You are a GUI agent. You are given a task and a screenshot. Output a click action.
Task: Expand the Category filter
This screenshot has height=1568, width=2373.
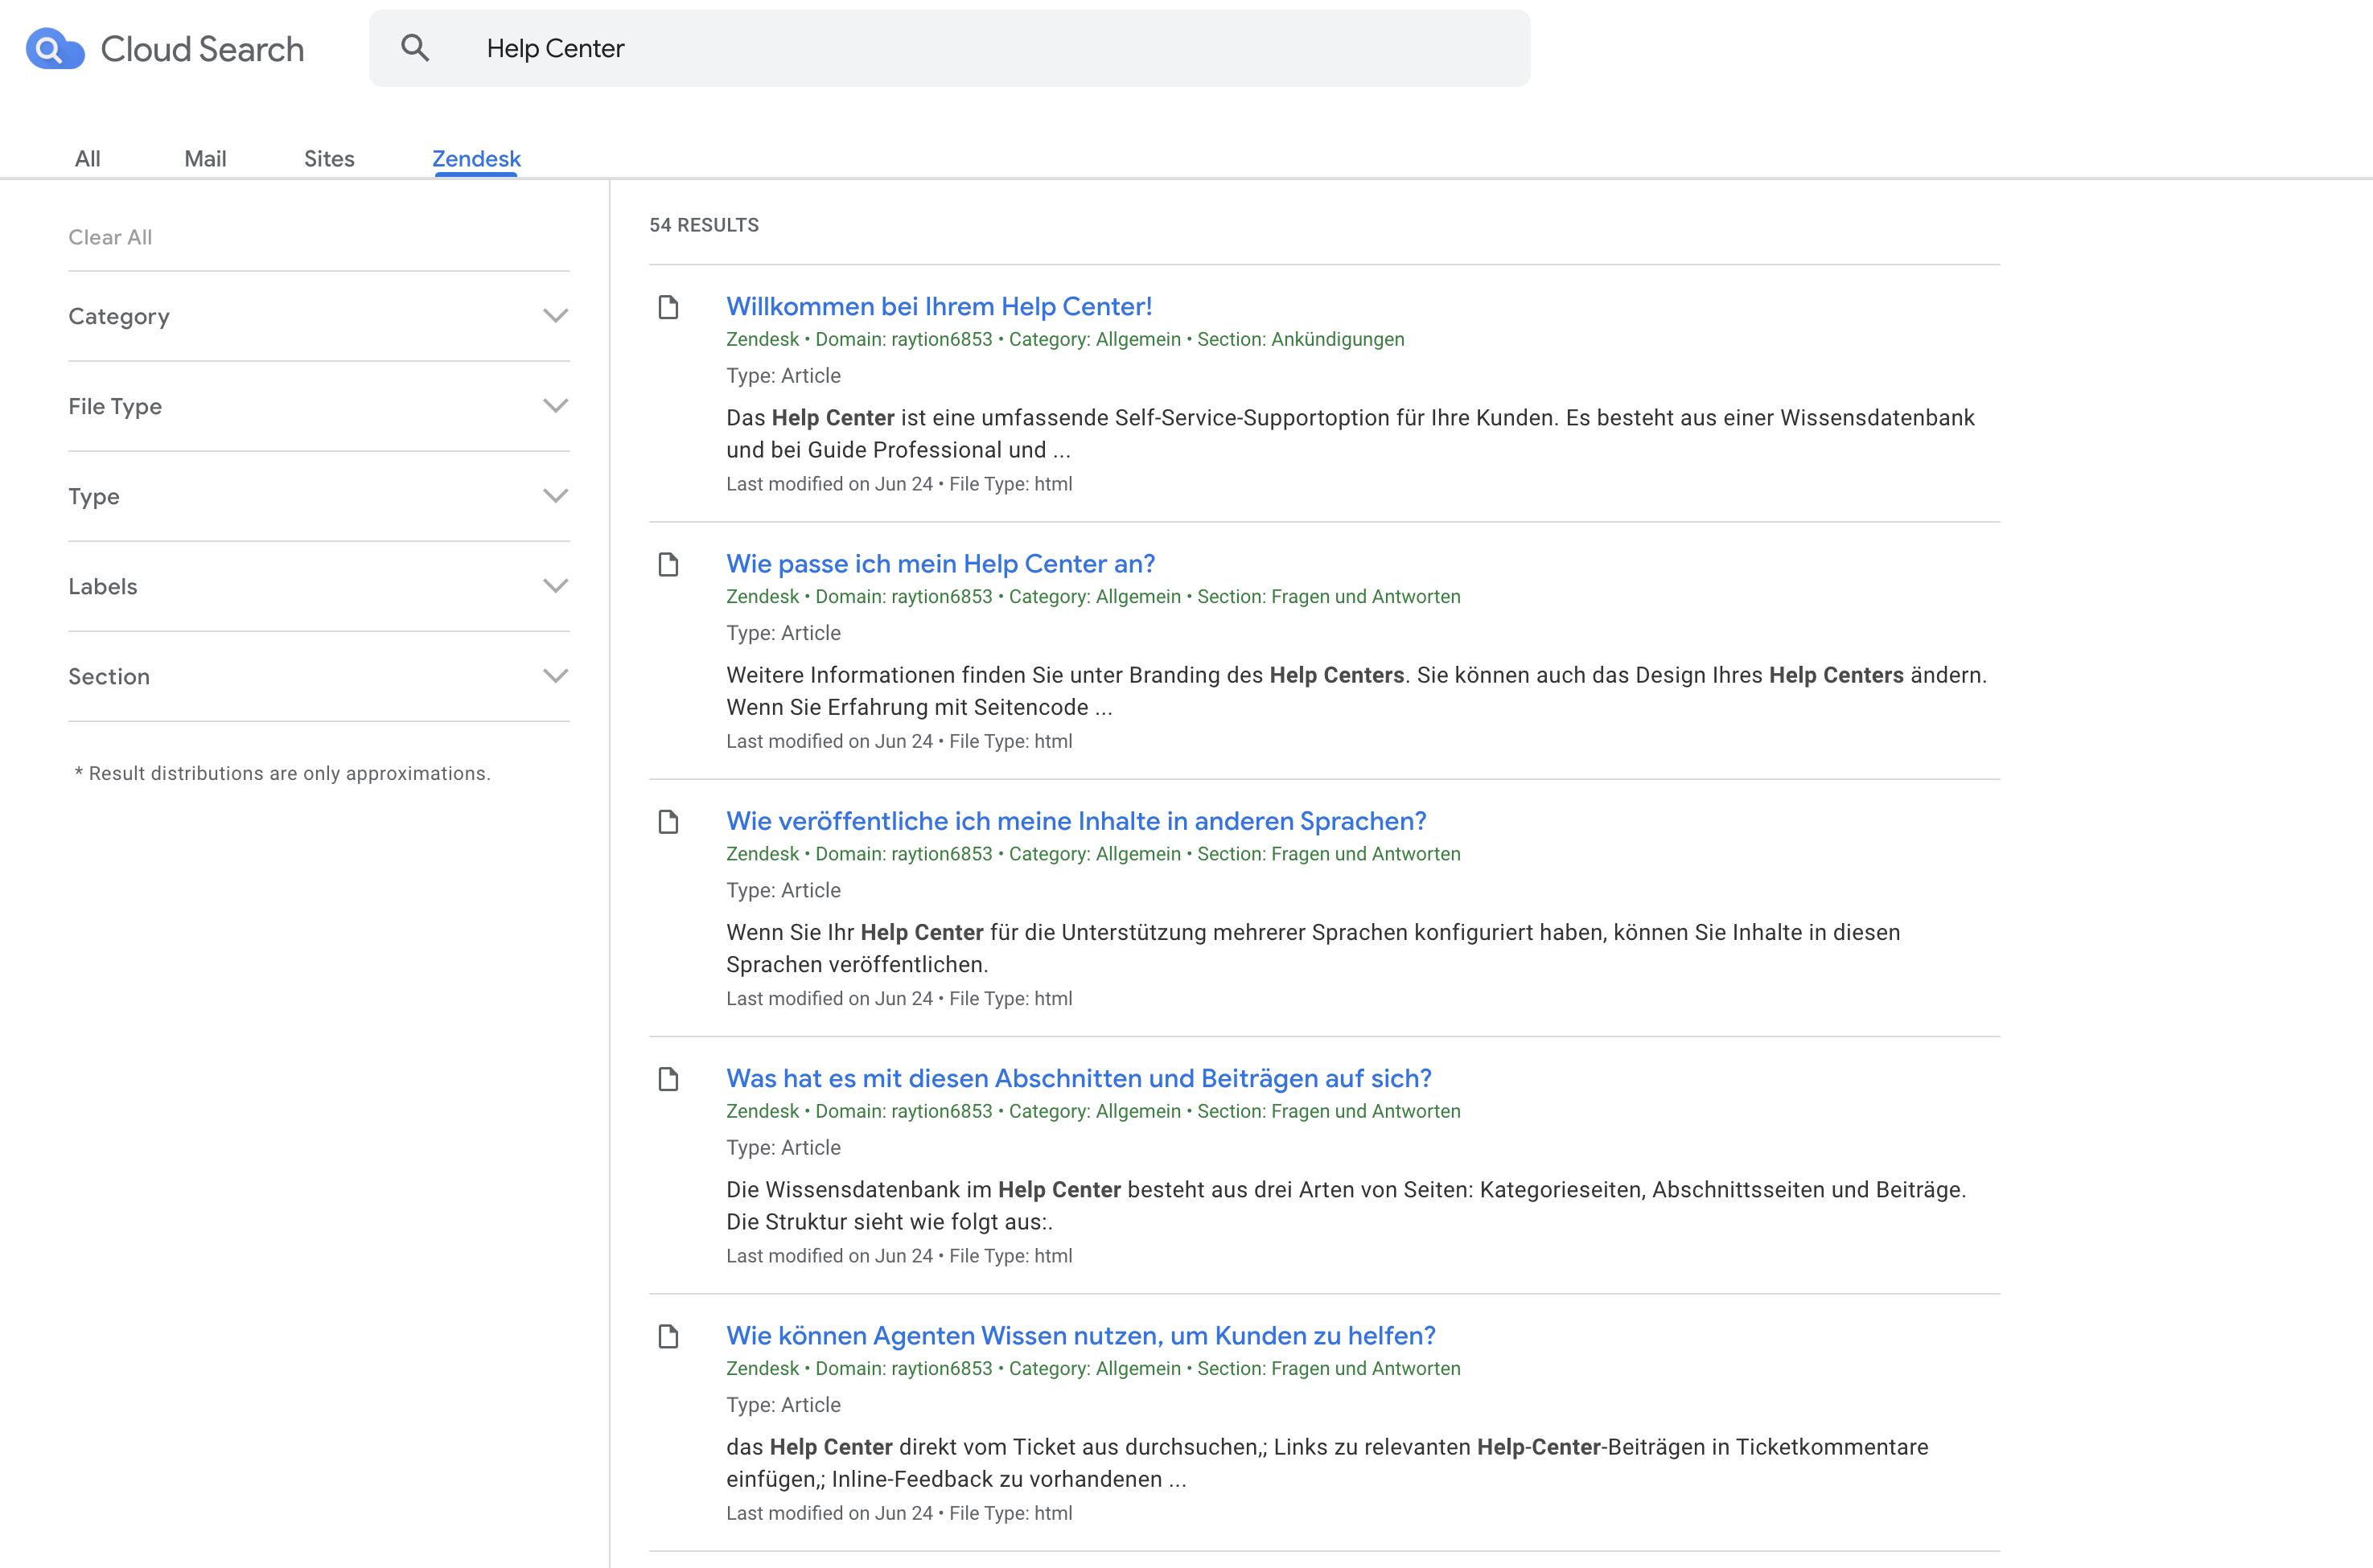(556, 316)
